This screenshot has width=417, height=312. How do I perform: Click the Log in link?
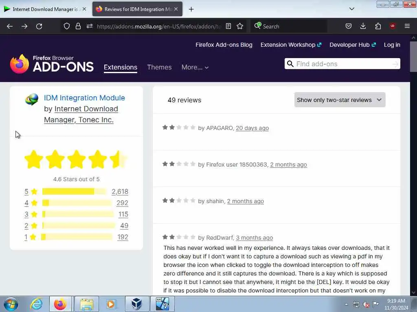pos(392,45)
